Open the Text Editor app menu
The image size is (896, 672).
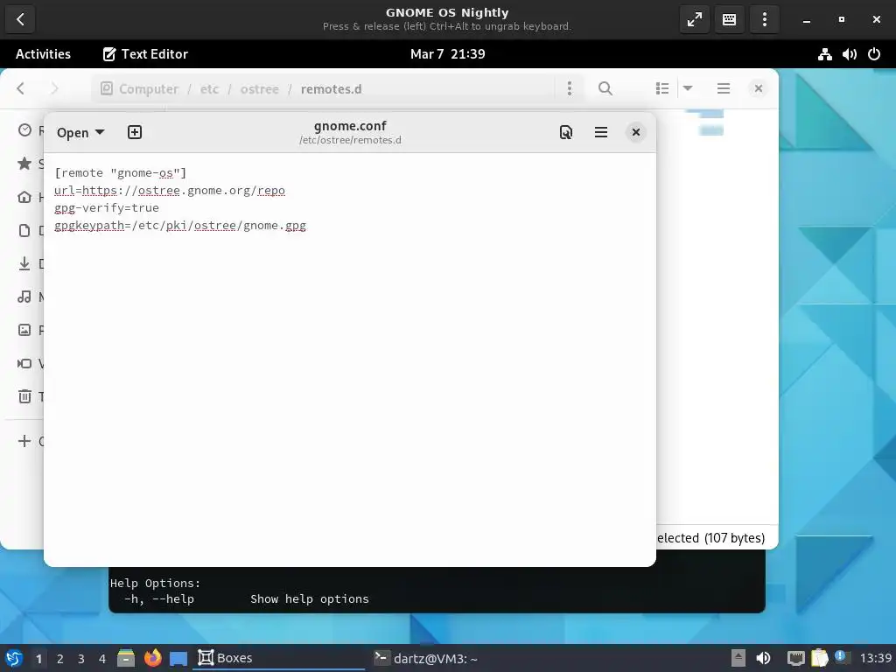[x=145, y=53]
